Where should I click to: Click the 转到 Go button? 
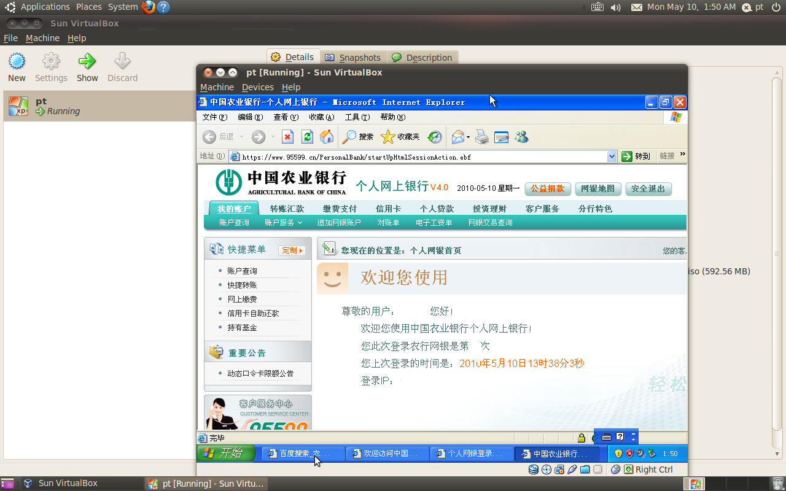(x=636, y=157)
